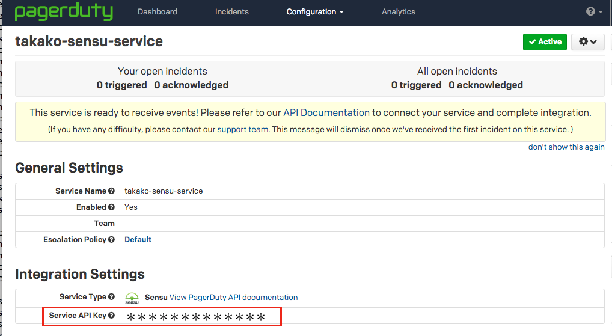Click the Service API Key help icon
This screenshot has width=612, height=336.
tap(112, 316)
